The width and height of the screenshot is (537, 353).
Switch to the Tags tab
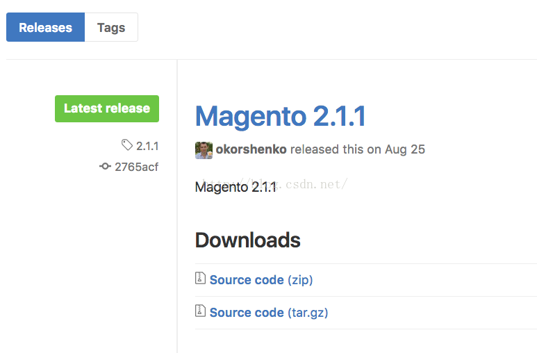(x=111, y=27)
